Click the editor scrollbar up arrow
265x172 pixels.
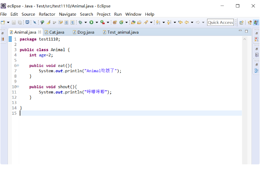point(245,39)
